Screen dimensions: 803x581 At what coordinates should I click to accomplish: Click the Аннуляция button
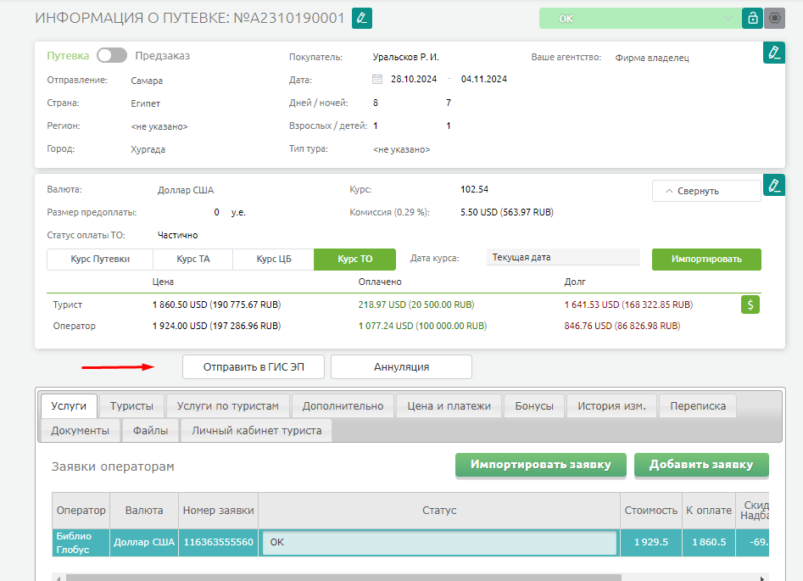tap(402, 367)
